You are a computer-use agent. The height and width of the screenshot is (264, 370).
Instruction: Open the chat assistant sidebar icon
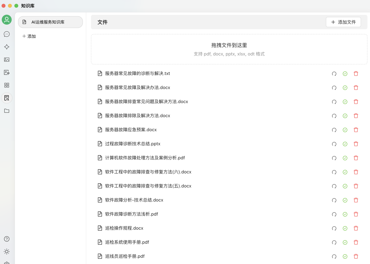pyautogui.click(x=7, y=34)
